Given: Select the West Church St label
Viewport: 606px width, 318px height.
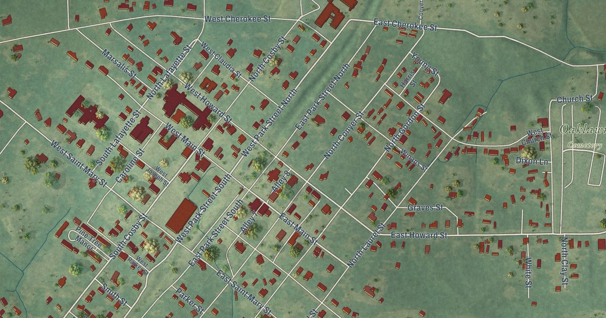Looking at the screenshot, I should point(537,135).
